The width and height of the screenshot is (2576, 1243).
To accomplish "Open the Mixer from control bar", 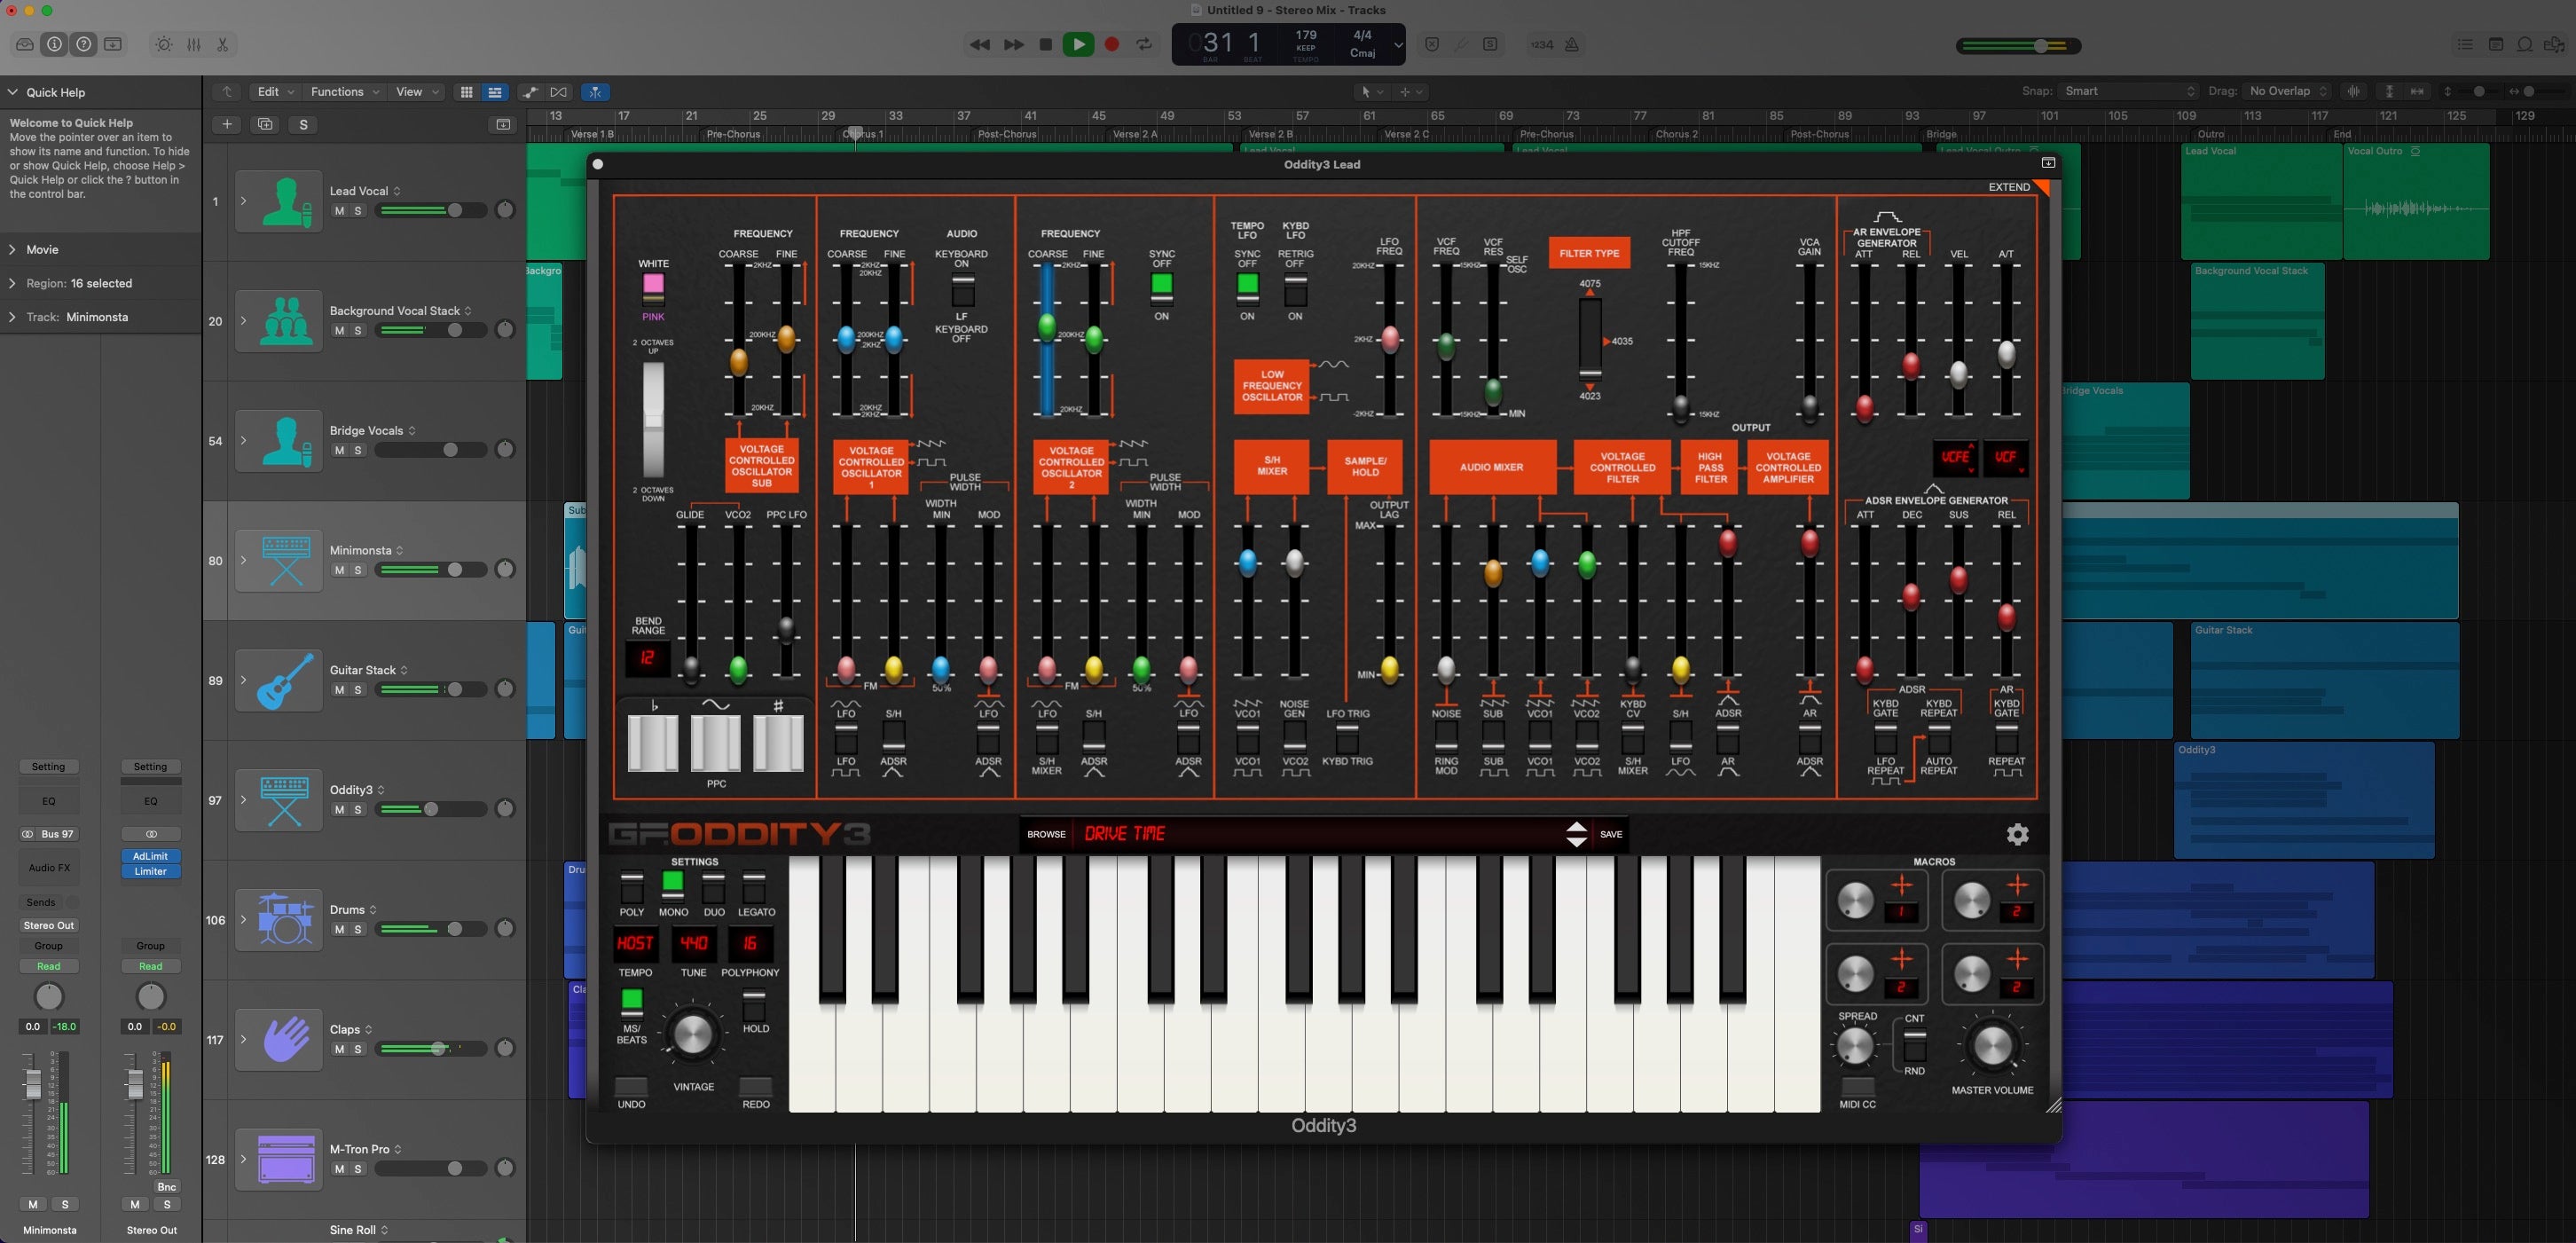I will 194,45.
